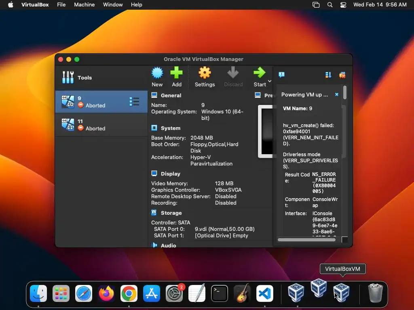Select VM 9 in the machine list
The height and width of the screenshot is (310, 414).
[x=101, y=102]
